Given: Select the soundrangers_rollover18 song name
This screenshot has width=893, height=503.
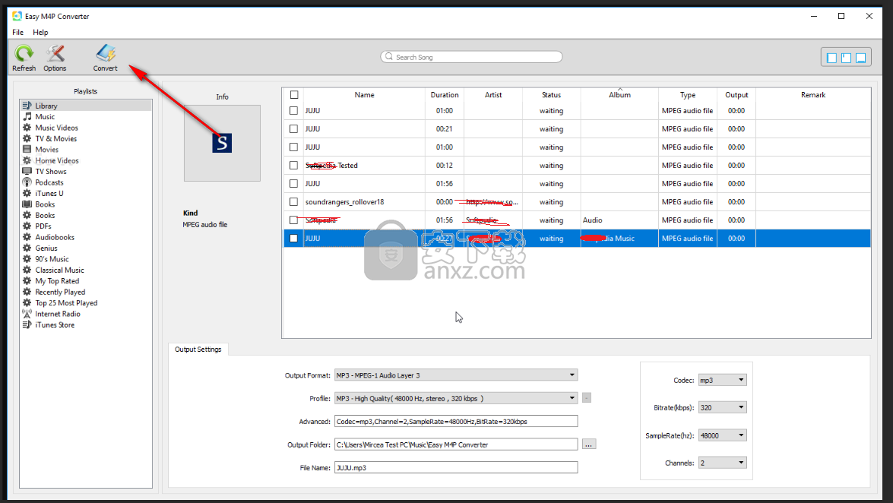Looking at the screenshot, I should pos(344,201).
